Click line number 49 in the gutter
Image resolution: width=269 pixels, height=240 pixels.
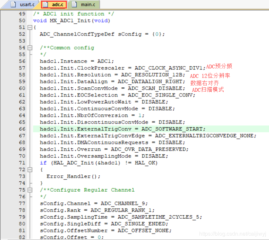(x=22, y=14)
